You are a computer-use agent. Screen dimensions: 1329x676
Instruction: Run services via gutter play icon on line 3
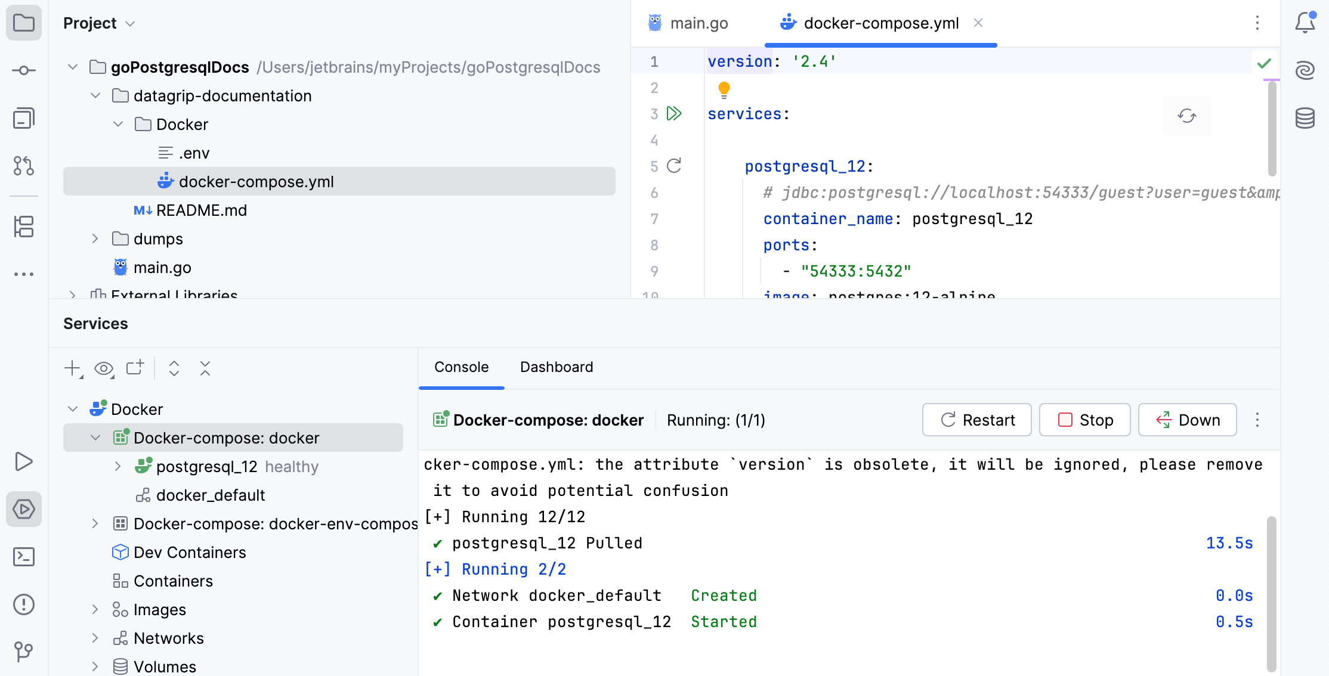[x=675, y=113]
